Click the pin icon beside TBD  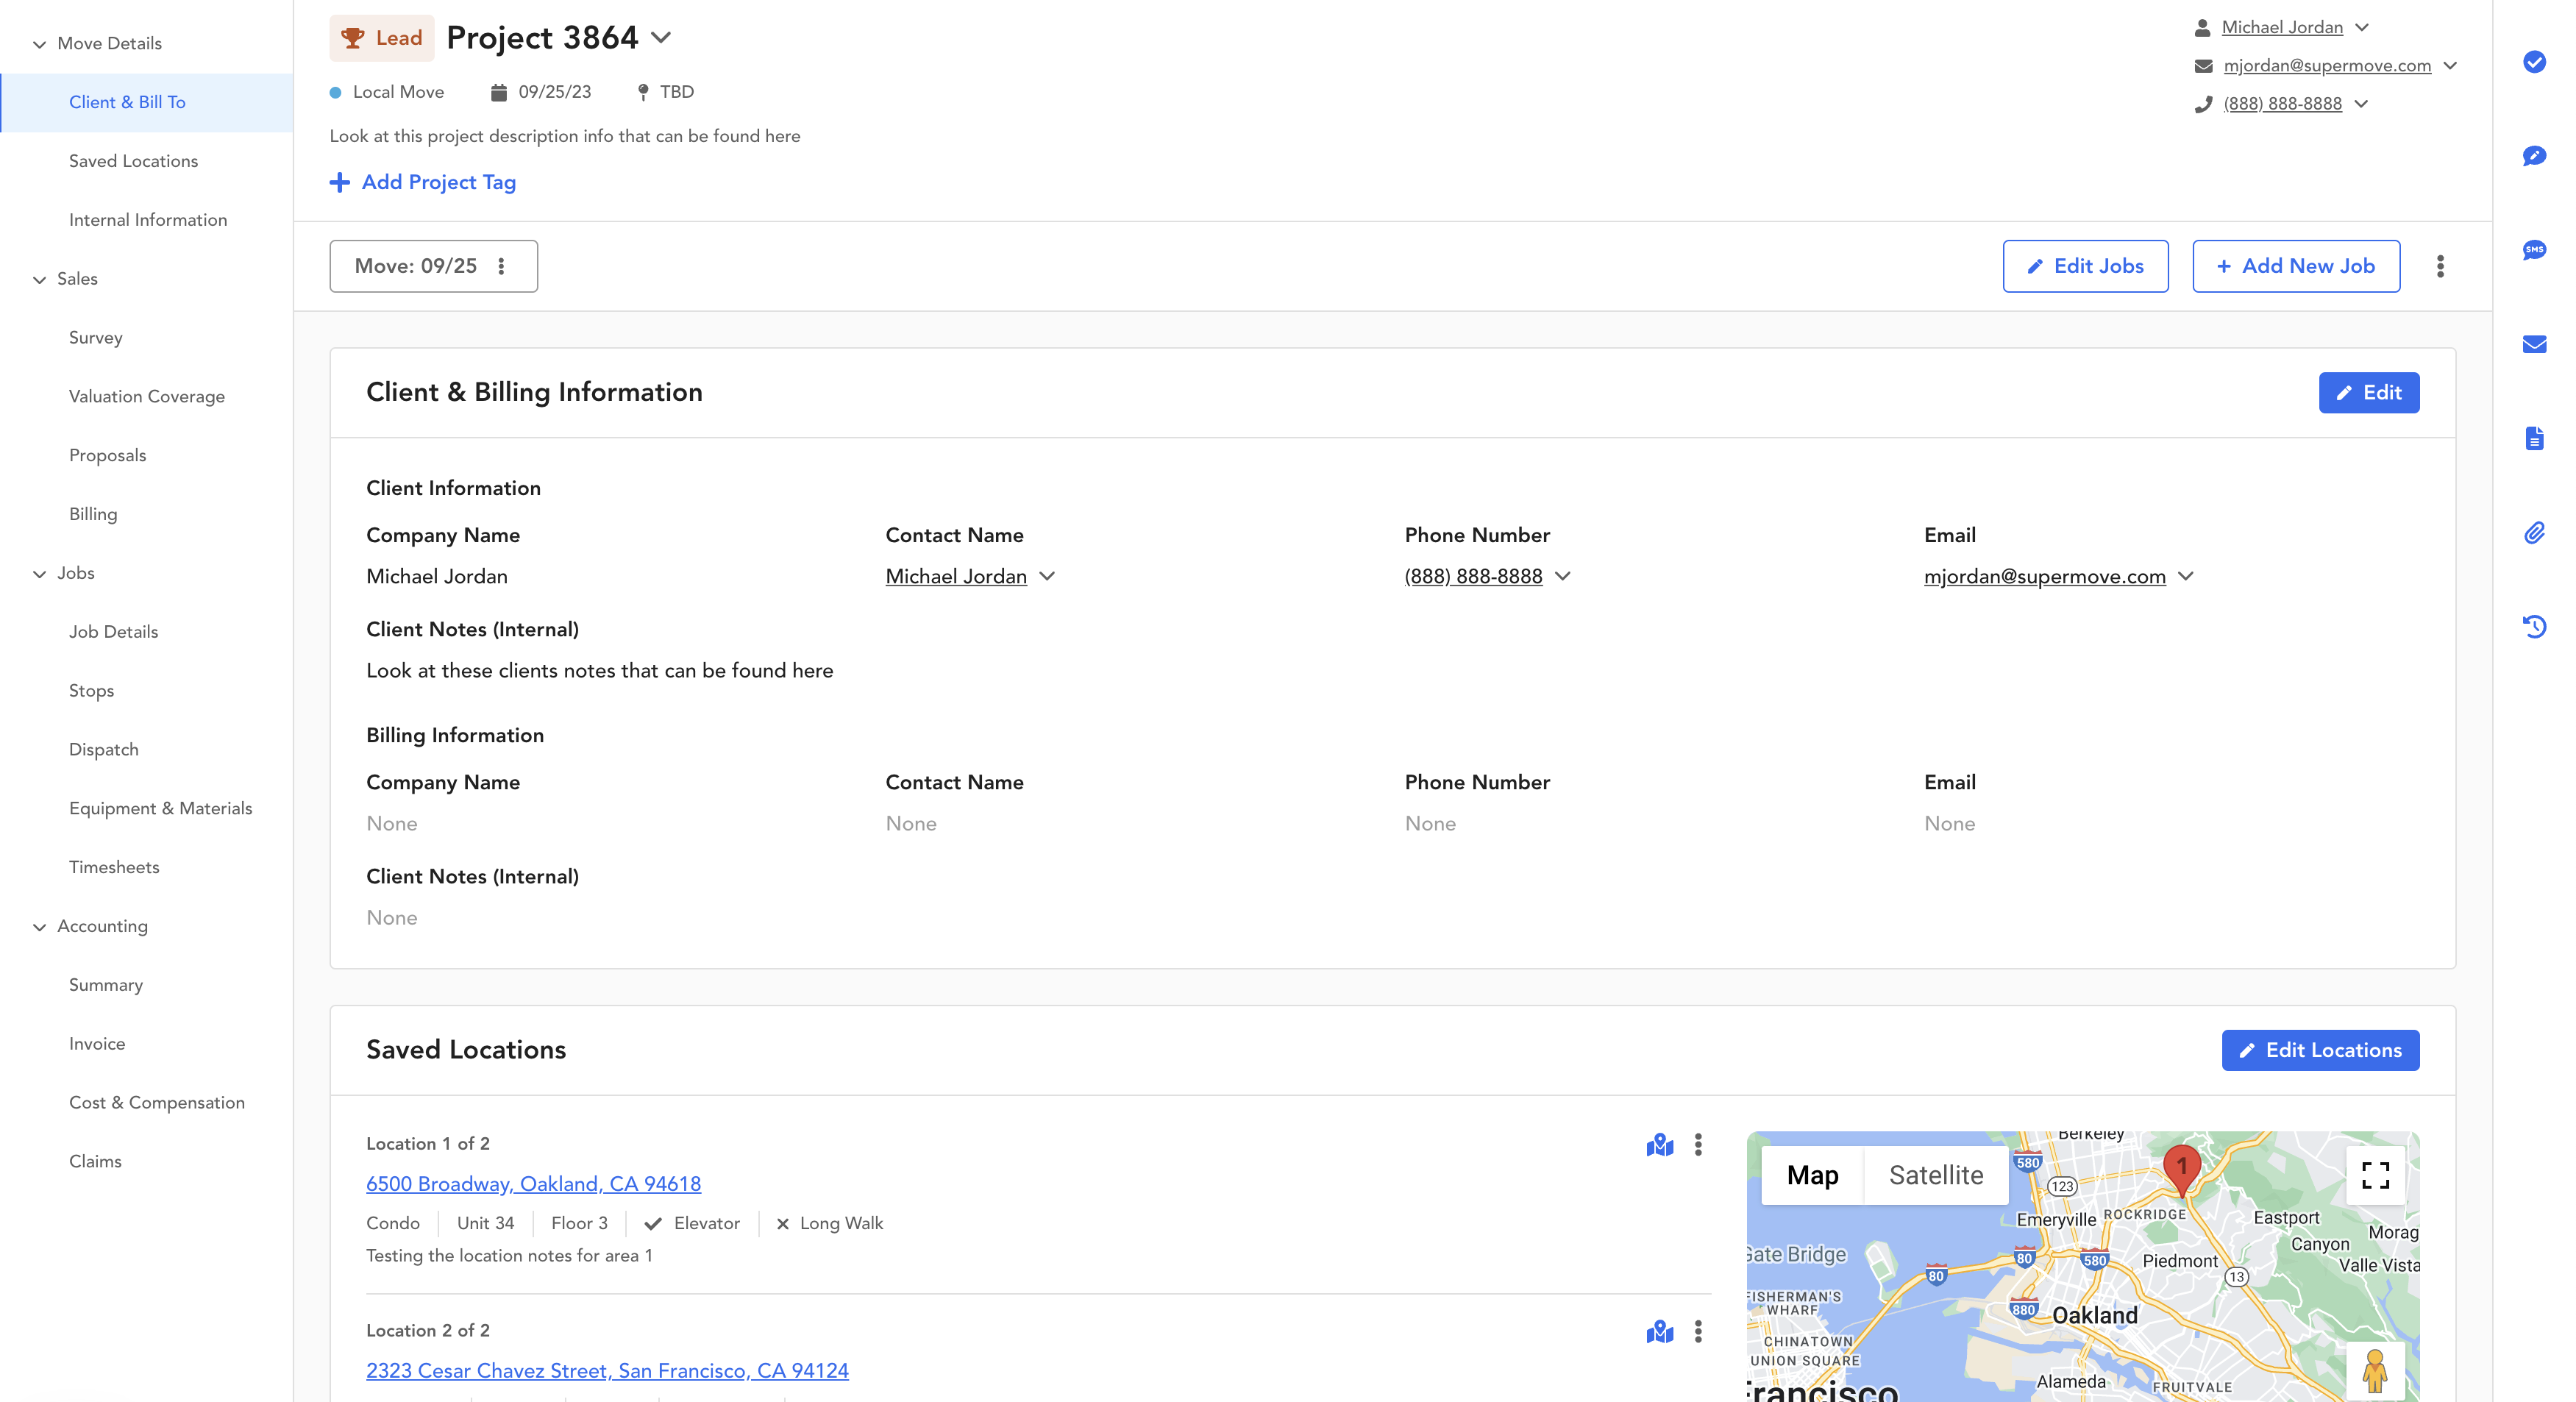[x=643, y=92]
